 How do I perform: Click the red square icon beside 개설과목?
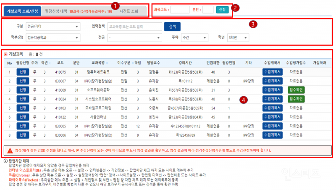point(5,54)
